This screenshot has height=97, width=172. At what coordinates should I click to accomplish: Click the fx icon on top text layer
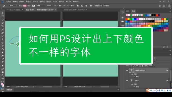point(167,70)
